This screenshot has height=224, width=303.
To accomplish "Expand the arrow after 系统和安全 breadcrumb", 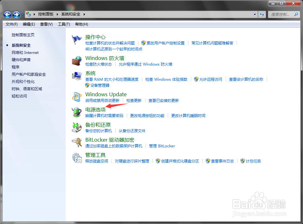I will (x=84, y=14).
